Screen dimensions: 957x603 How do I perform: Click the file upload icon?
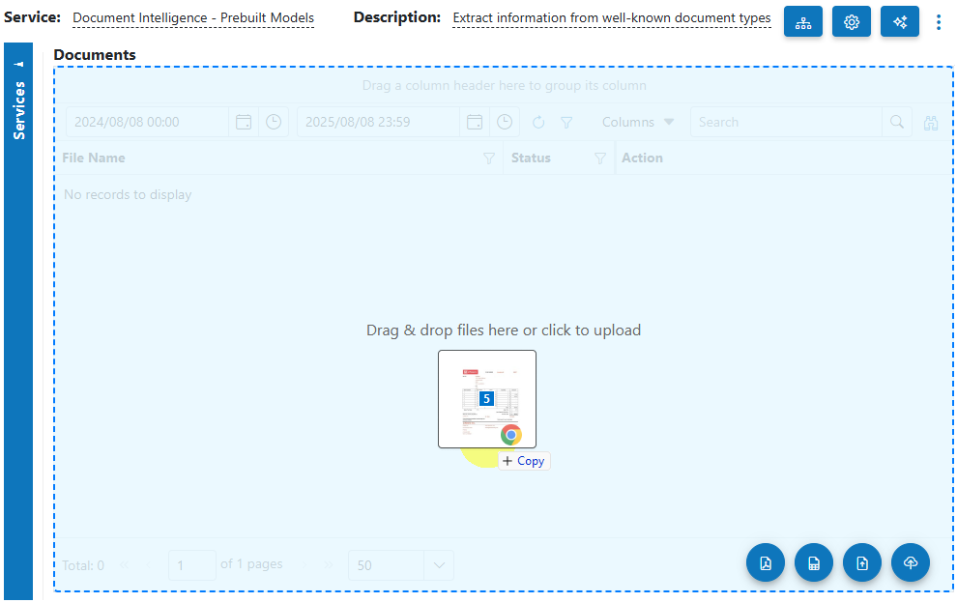862,562
